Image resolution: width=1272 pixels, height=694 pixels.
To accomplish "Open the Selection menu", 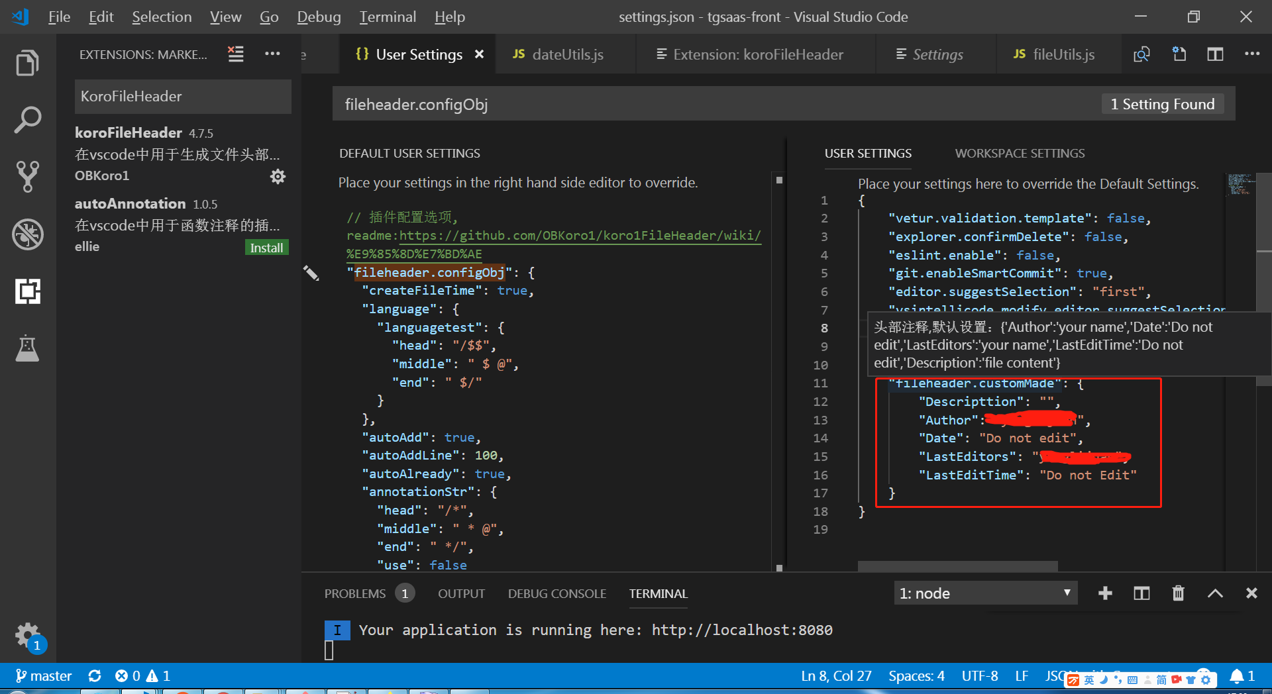I will [x=162, y=17].
